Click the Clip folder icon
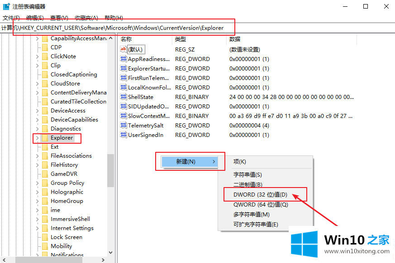395x263 pixels. tap(45, 66)
